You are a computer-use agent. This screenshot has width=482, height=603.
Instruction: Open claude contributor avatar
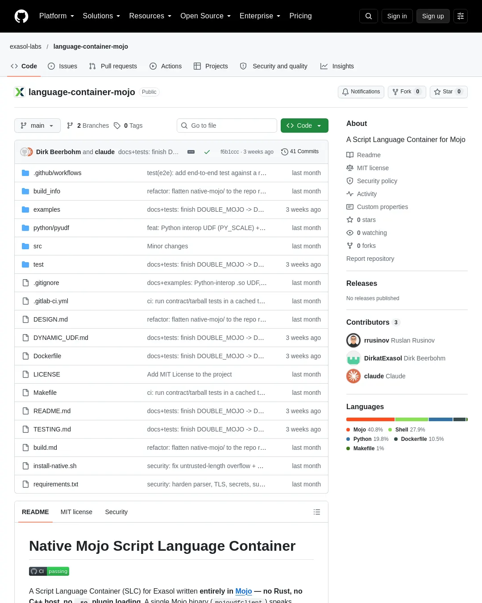[x=353, y=376]
